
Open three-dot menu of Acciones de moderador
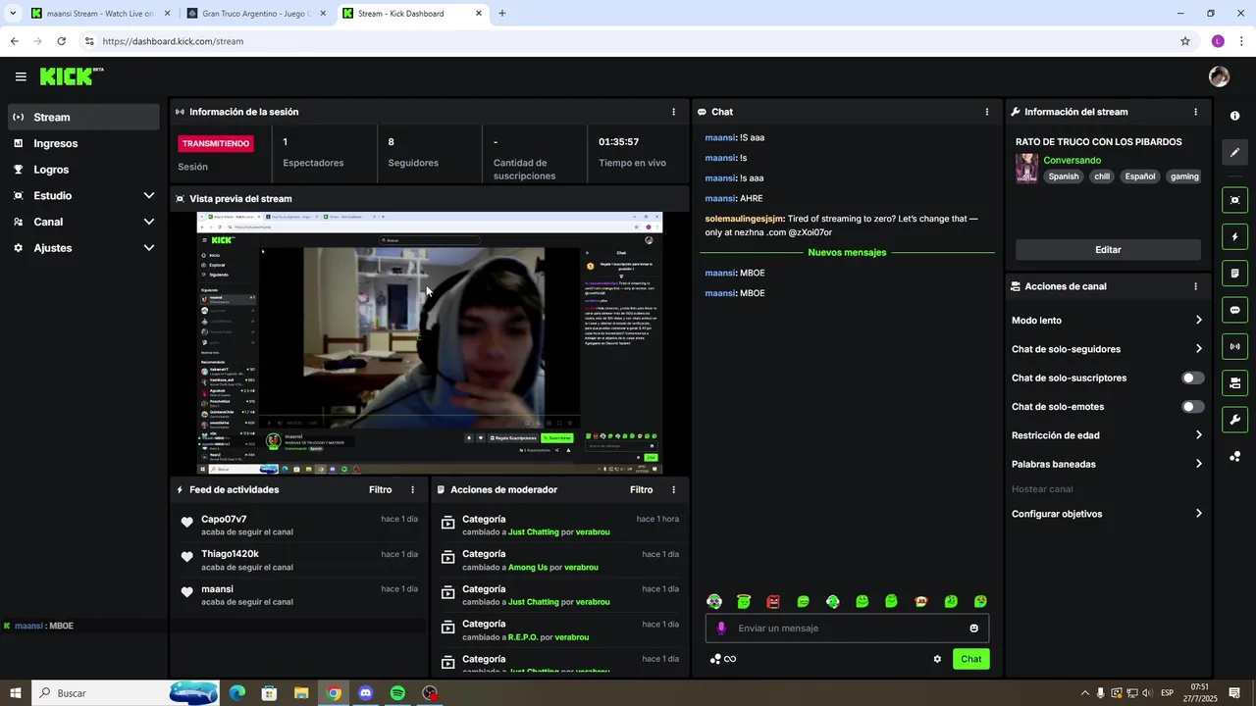[673, 489]
